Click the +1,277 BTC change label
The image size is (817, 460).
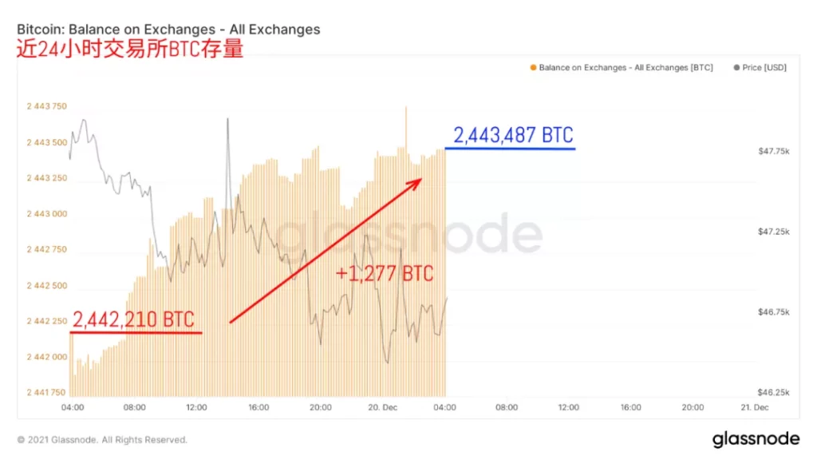385,274
